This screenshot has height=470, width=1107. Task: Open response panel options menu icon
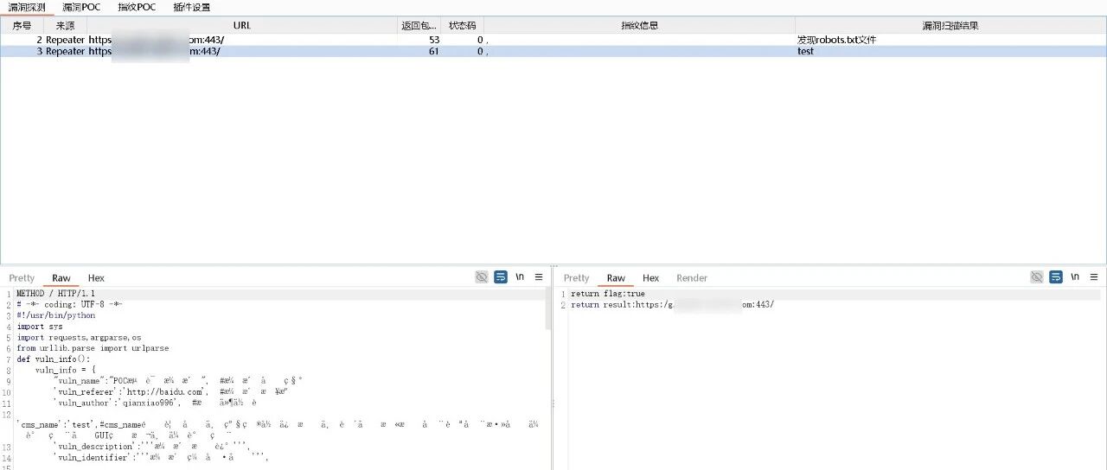tap(1094, 277)
